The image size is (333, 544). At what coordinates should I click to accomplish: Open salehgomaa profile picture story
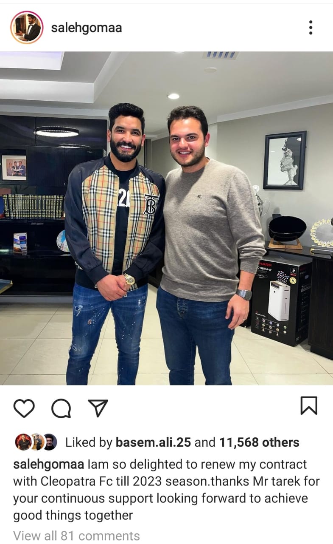point(27,28)
